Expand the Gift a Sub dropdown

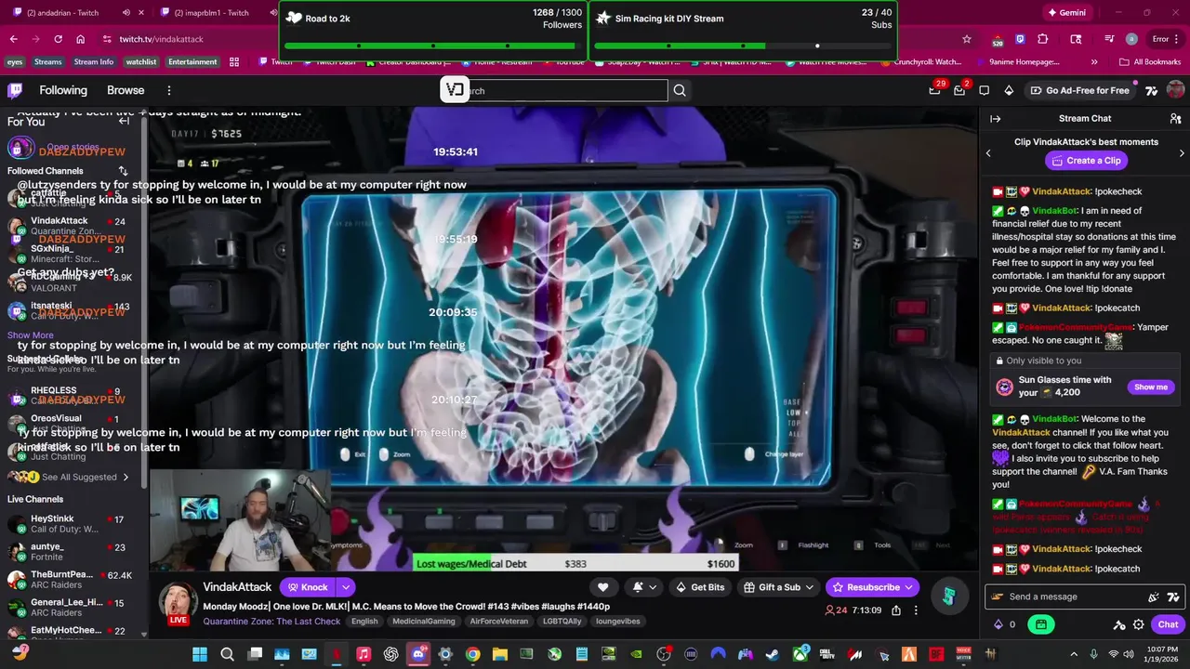(809, 587)
